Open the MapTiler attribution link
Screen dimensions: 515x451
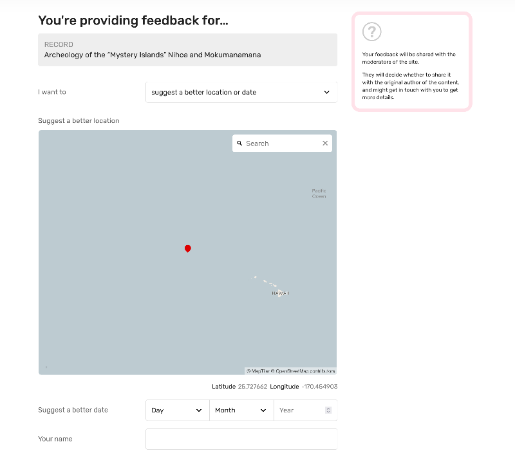coord(258,371)
